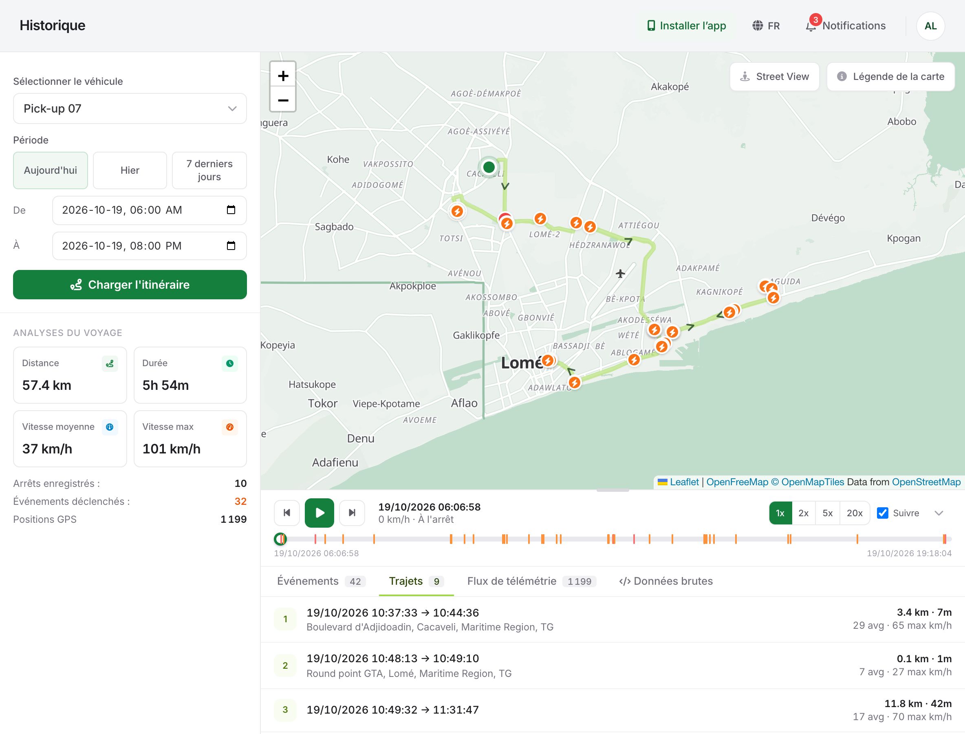
Task: Click the airport plane icon on map
Action: tap(621, 274)
